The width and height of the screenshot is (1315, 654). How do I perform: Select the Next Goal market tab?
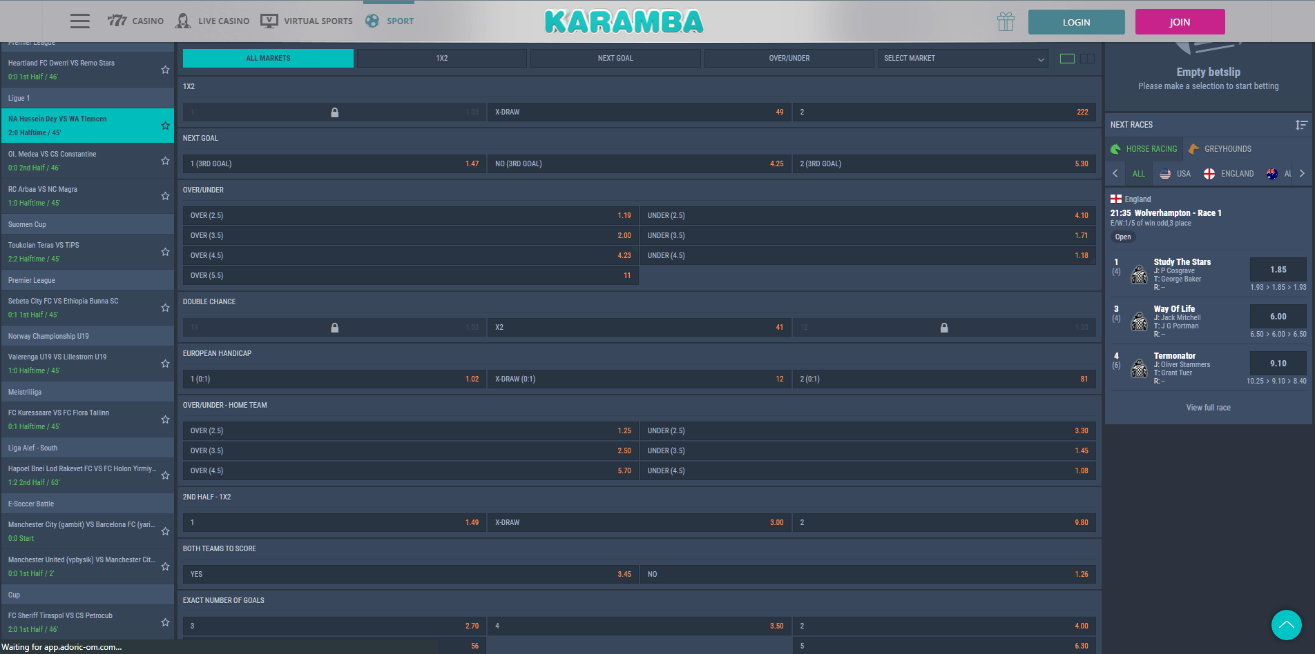tap(615, 58)
